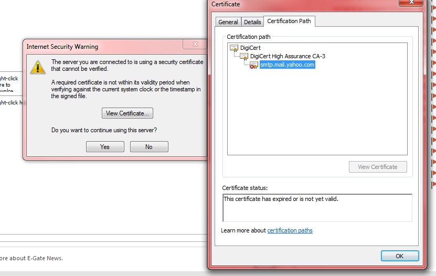The height and width of the screenshot is (276, 436).
Task: Select DigiCert in the certification path
Action: tap(250, 48)
